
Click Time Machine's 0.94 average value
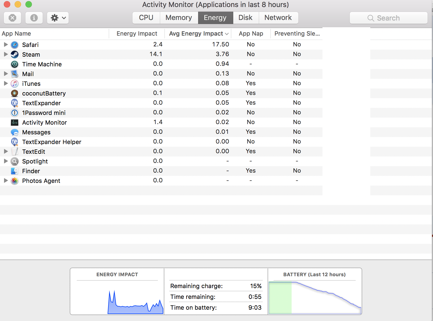click(x=222, y=64)
